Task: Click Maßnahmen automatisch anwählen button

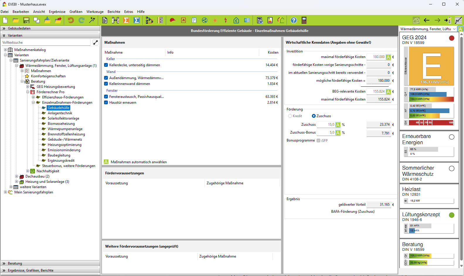Action: tap(106, 162)
